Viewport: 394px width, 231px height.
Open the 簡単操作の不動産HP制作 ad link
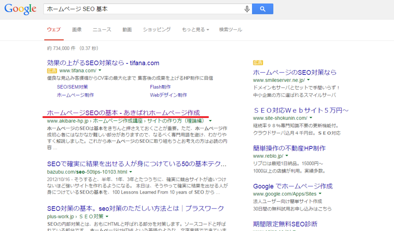[289, 148]
